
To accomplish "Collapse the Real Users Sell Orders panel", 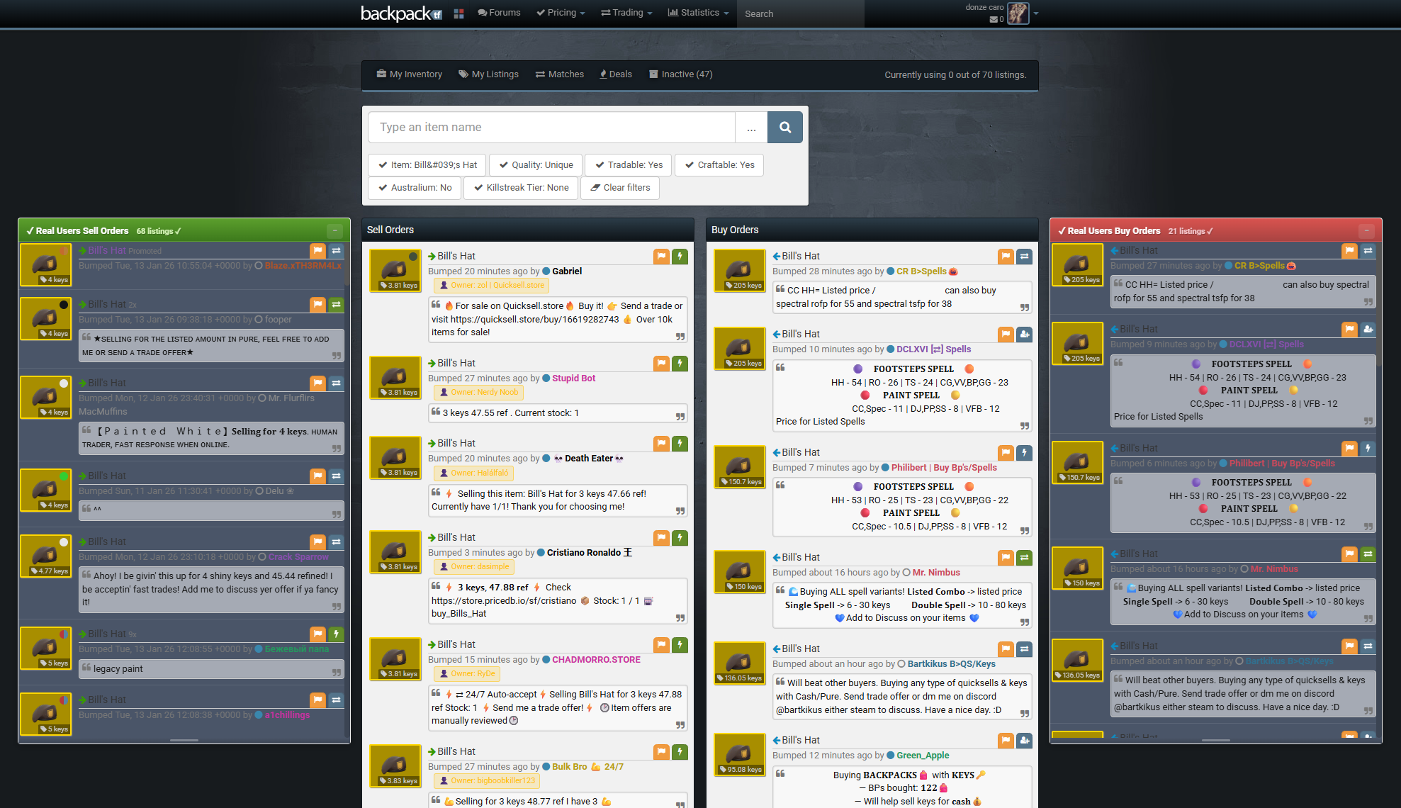I will pyautogui.click(x=334, y=230).
